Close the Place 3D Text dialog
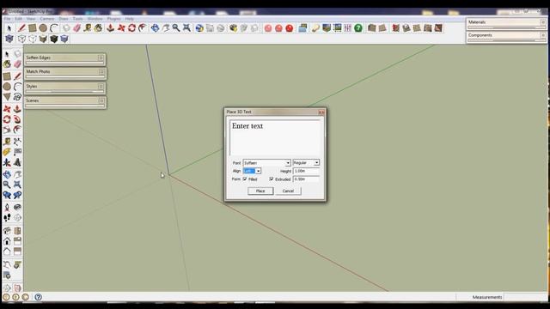This screenshot has height=309, width=550. [x=321, y=112]
